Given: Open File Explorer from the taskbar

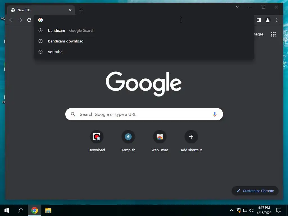Looking at the screenshot, I should click(48, 210).
